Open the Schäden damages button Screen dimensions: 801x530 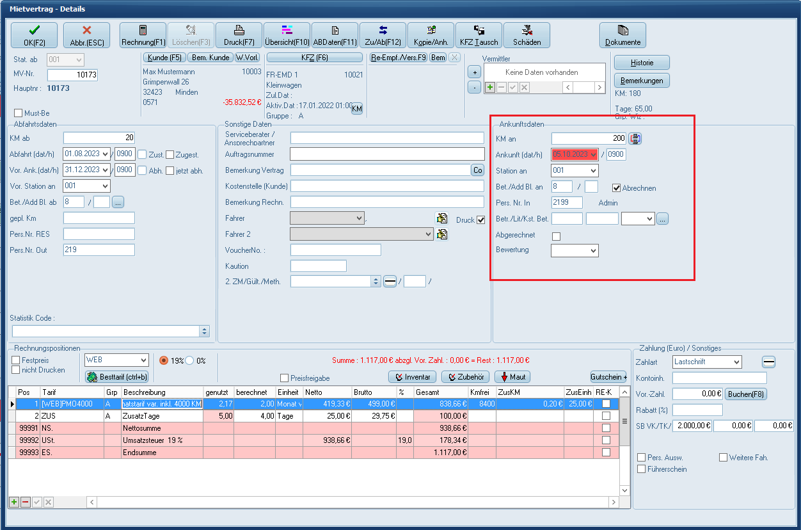[x=527, y=35]
